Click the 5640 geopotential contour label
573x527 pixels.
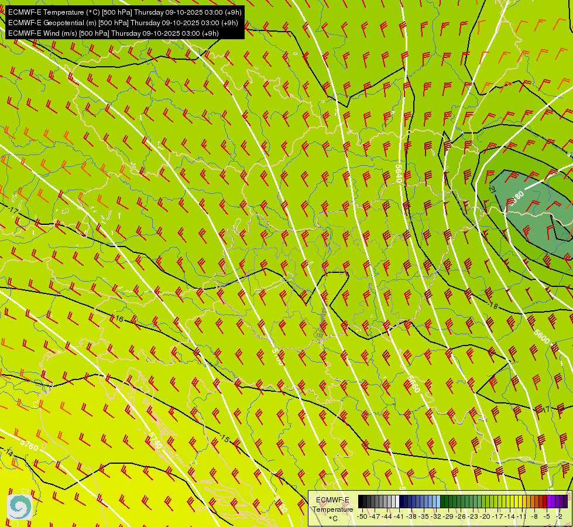(x=399, y=173)
